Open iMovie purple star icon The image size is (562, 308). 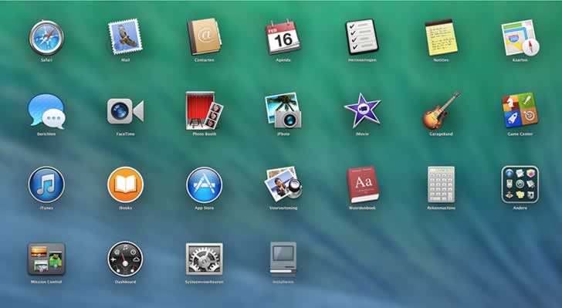coord(362,110)
